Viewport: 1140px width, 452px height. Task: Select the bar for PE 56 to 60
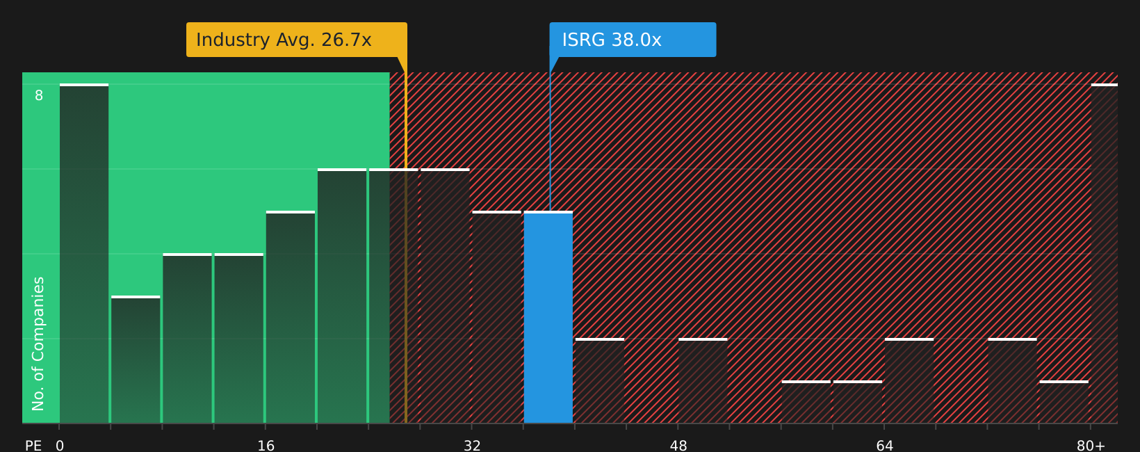tap(806, 402)
